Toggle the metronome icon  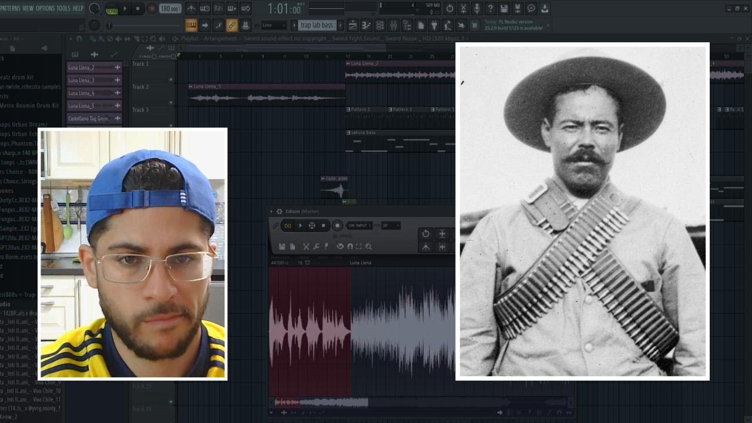191,9
